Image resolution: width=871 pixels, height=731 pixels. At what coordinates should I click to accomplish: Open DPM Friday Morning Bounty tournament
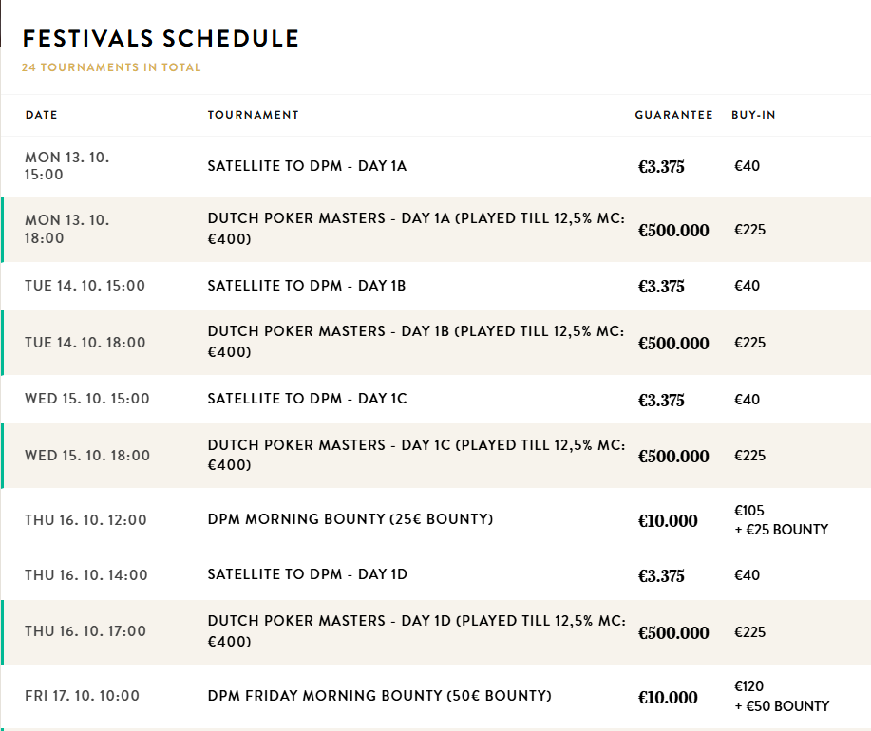379,696
